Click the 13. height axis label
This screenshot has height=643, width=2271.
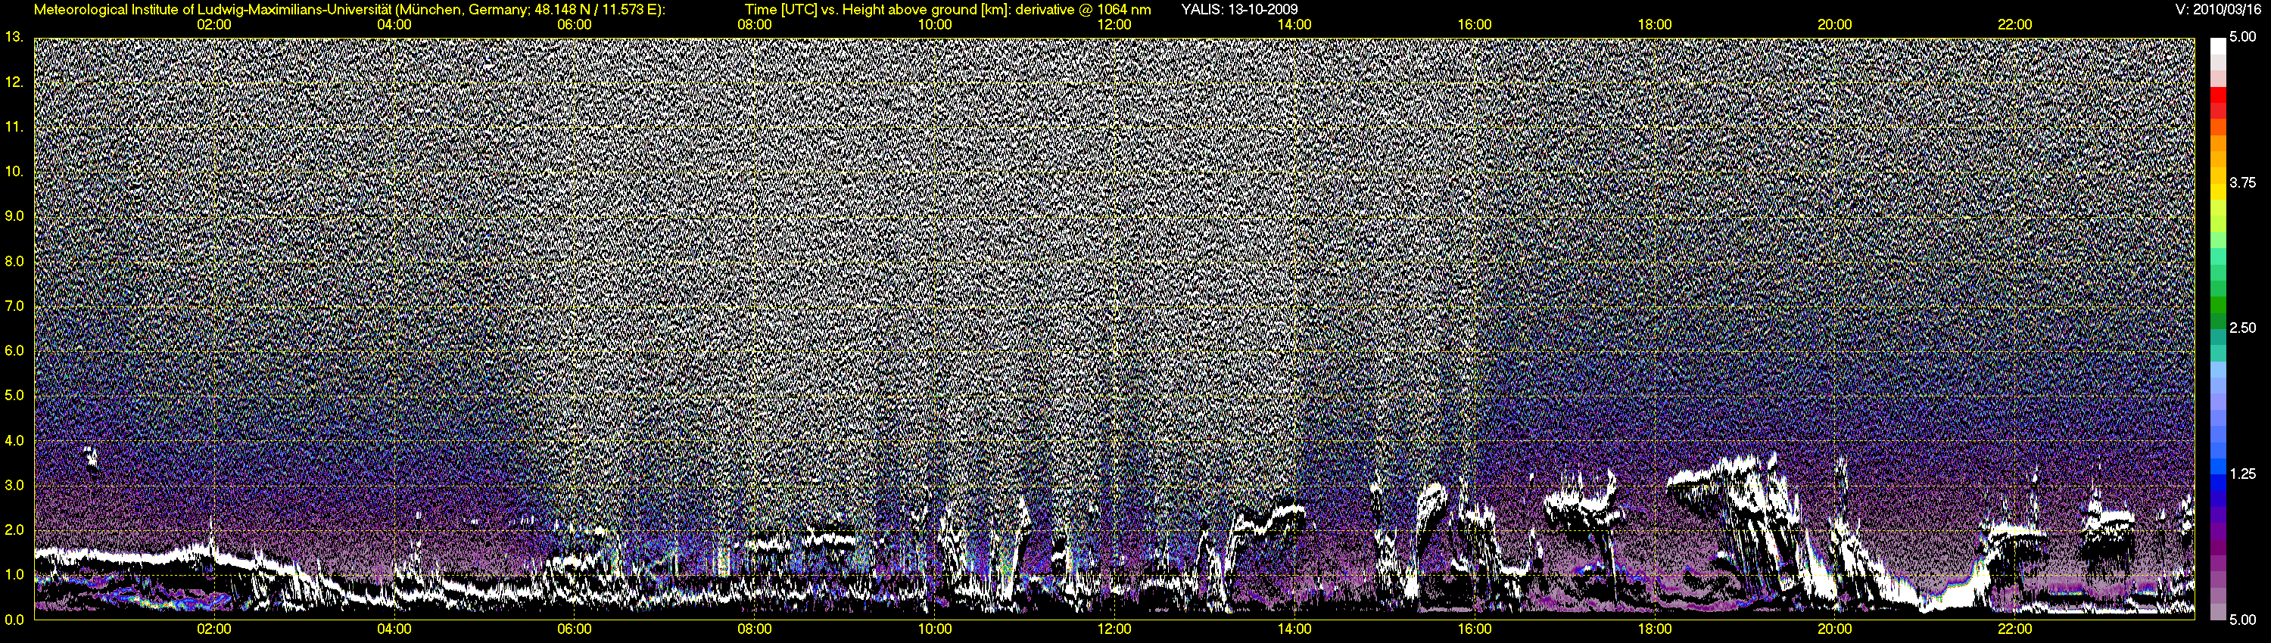point(14,37)
